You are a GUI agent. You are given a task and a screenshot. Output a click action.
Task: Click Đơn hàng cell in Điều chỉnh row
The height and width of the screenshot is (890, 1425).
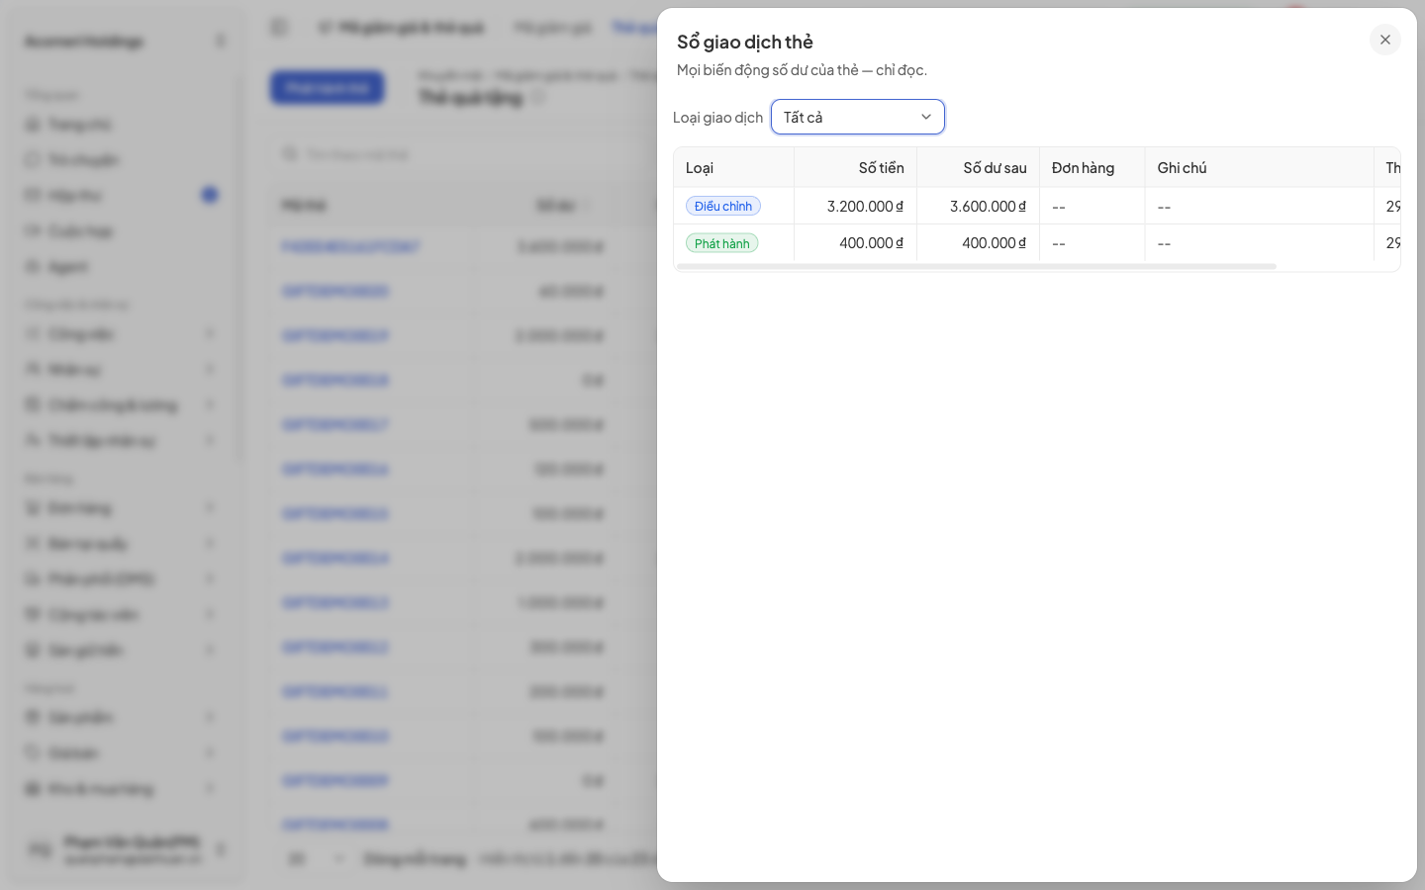pyautogui.click(x=1092, y=206)
